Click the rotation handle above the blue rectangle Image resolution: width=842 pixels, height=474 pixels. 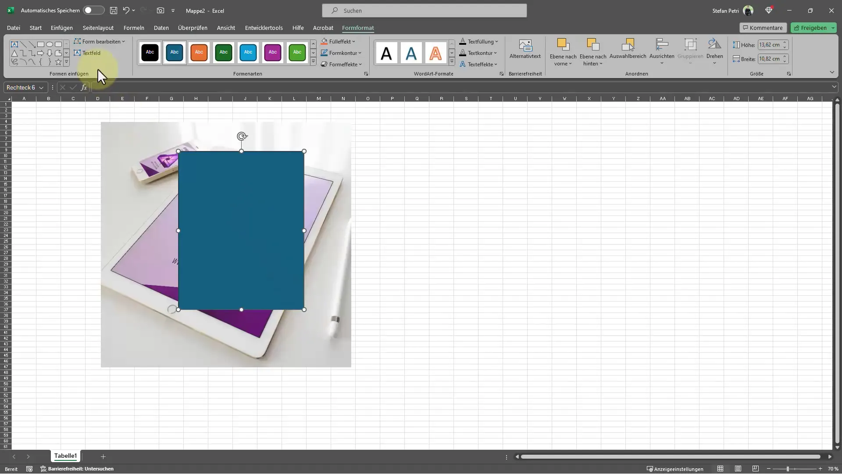coord(242,136)
